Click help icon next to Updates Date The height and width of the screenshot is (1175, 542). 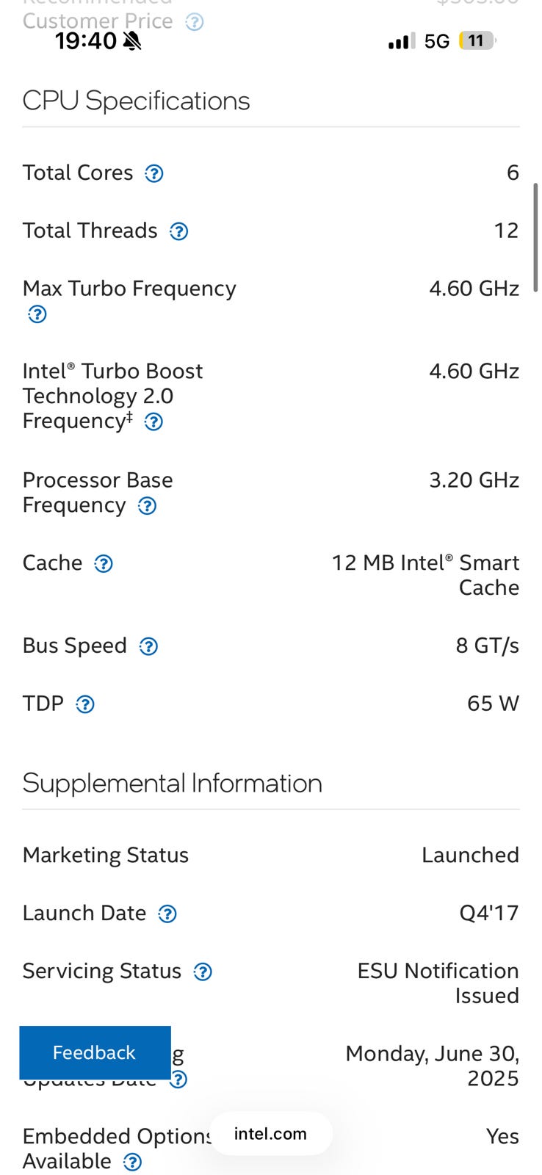click(178, 1079)
